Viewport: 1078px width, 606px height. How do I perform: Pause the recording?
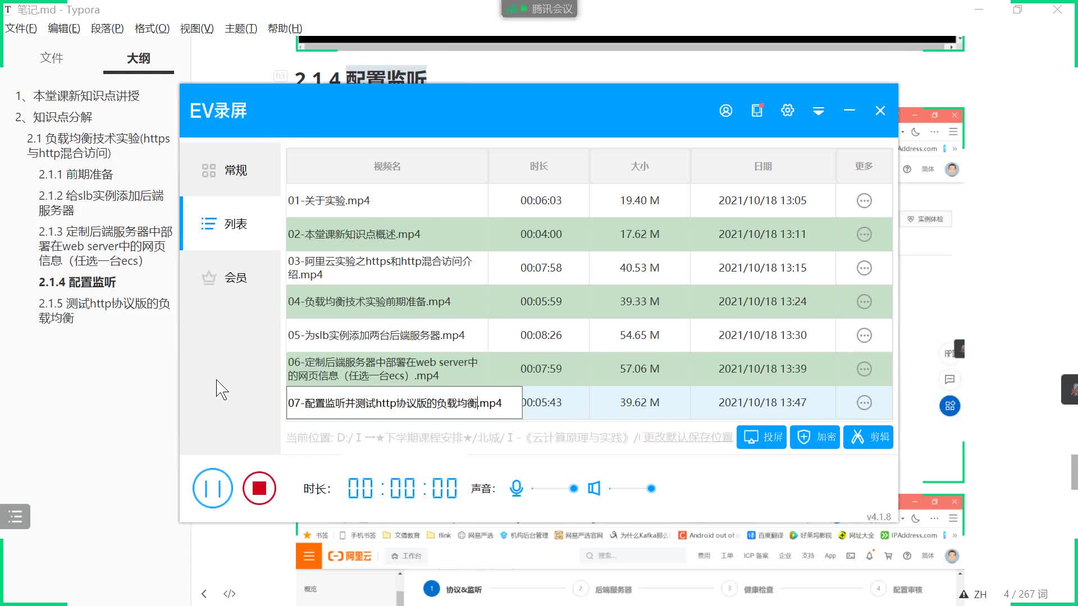tap(213, 488)
